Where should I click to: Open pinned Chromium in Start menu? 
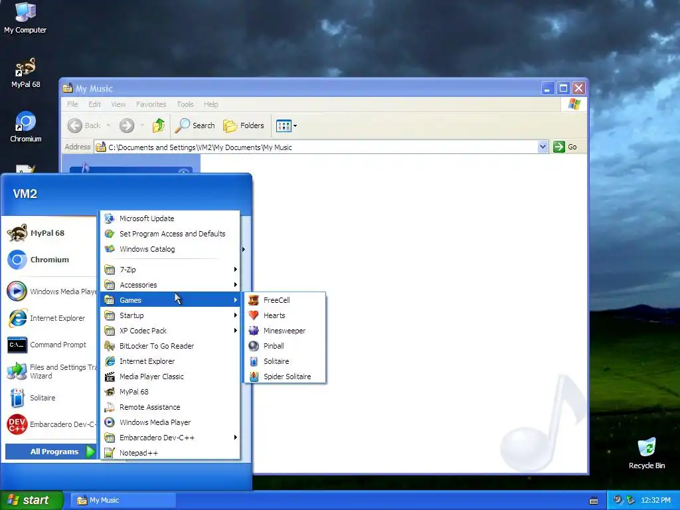tap(50, 260)
